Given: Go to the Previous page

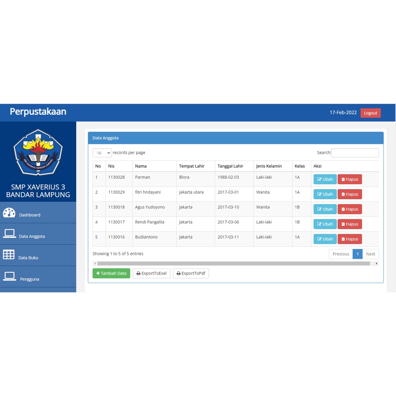Looking at the screenshot, I should click(341, 254).
